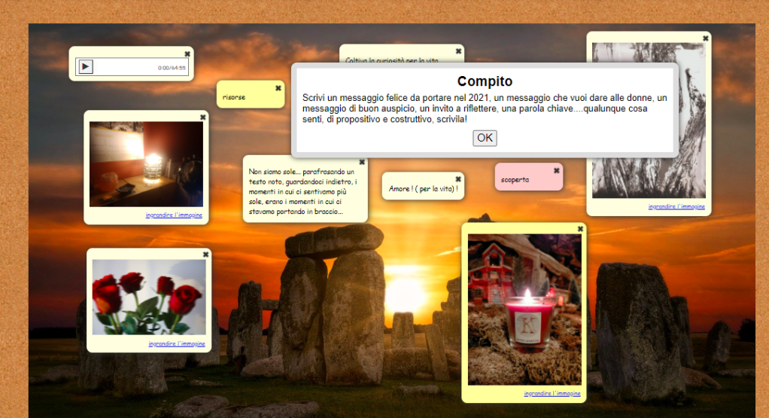Close the audio player note
Viewport: 769px width, 418px height.
(187, 53)
